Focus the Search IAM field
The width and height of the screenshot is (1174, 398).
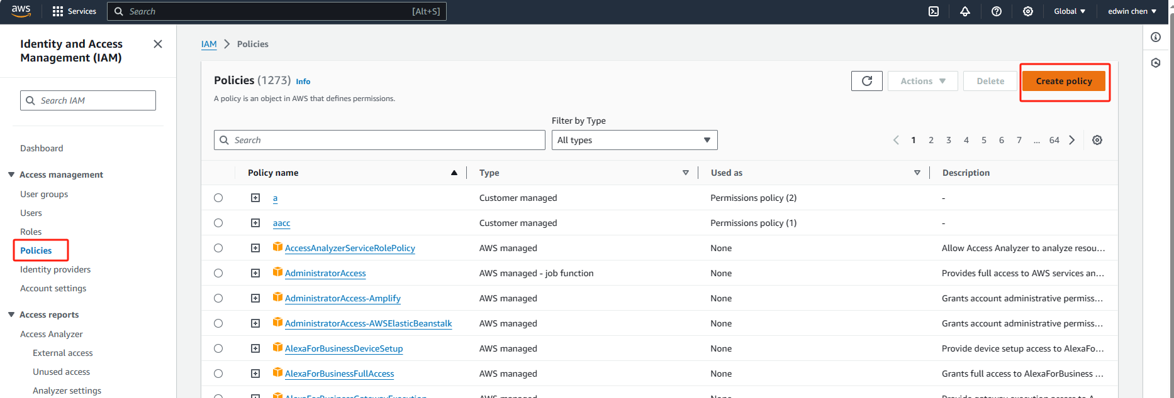88,100
